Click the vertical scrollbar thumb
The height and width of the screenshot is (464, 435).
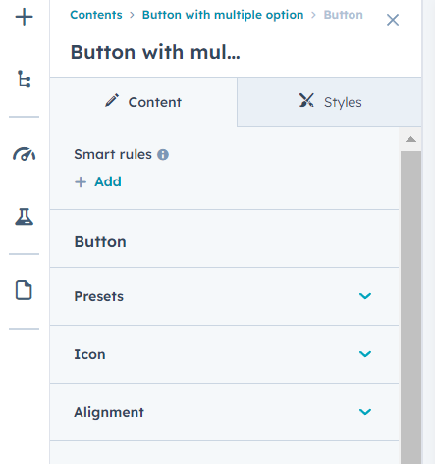(x=410, y=307)
